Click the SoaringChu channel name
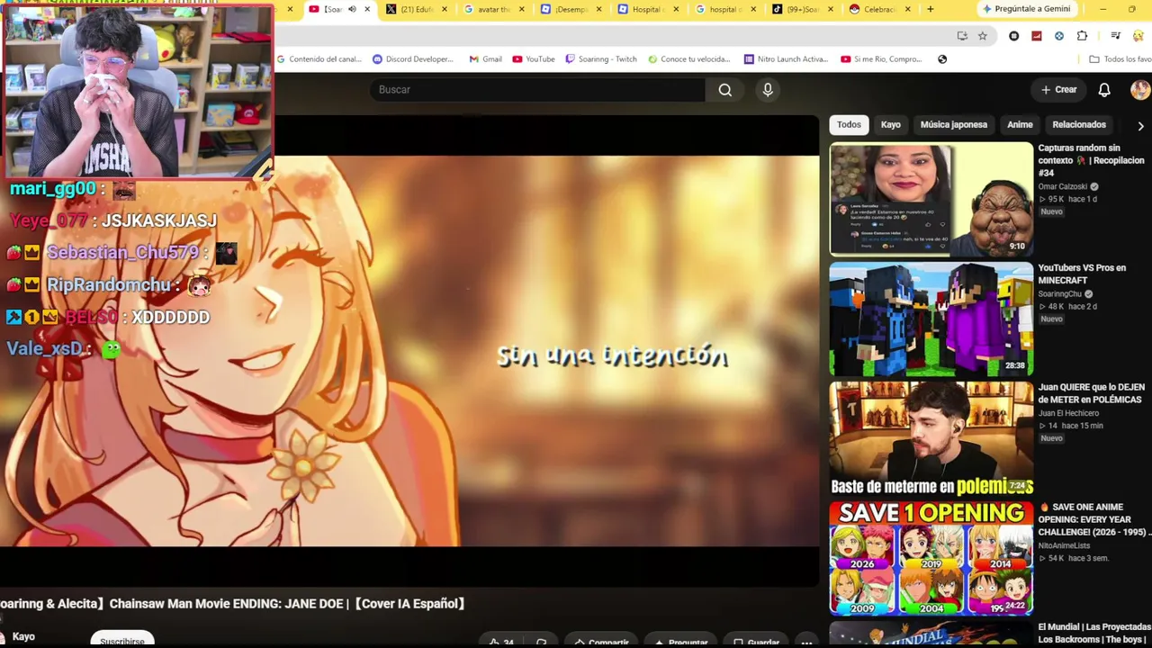 (1059, 293)
